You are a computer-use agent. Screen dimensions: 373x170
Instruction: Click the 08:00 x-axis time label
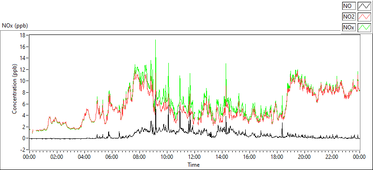pos(139,157)
